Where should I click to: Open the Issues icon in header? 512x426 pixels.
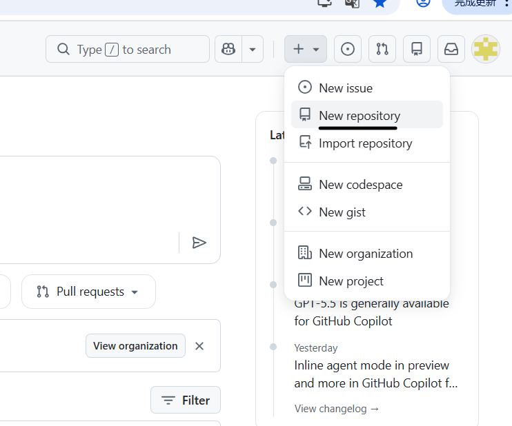coord(348,49)
